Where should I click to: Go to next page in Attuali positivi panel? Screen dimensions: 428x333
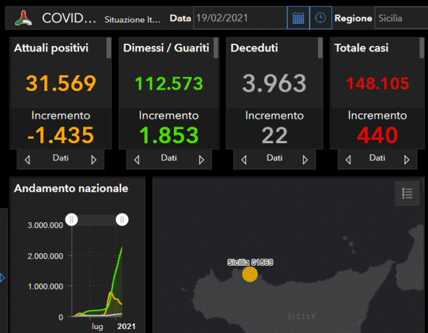point(94,160)
